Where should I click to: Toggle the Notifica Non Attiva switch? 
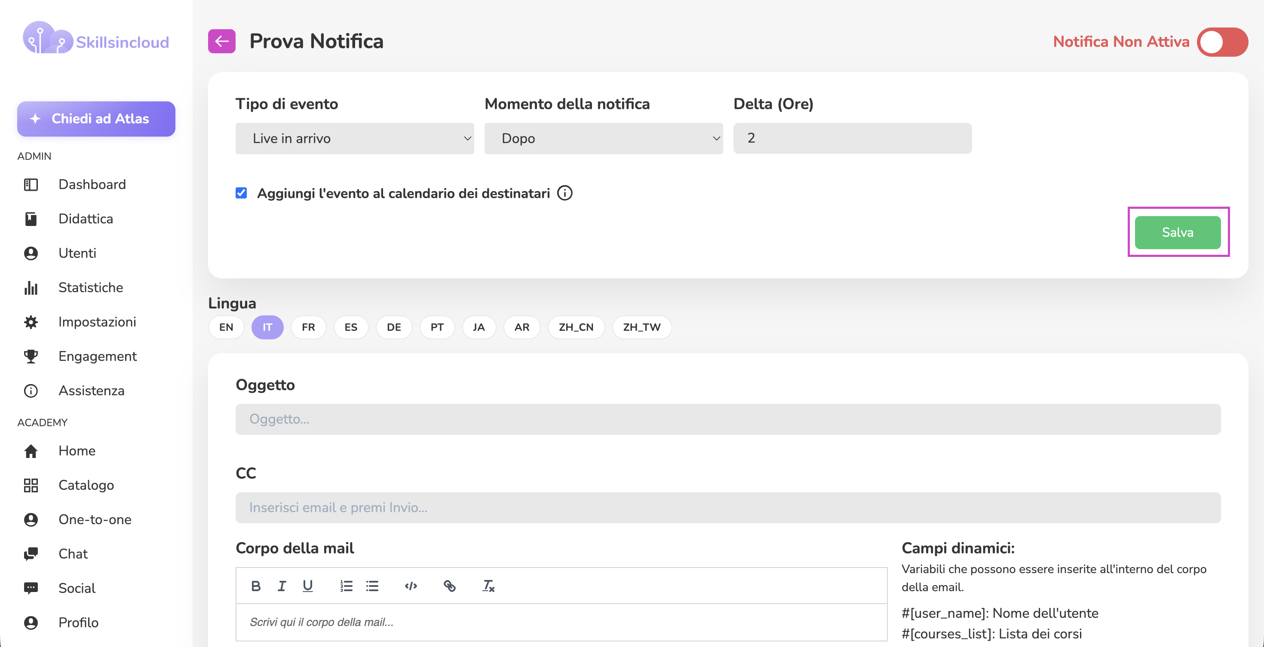point(1222,42)
